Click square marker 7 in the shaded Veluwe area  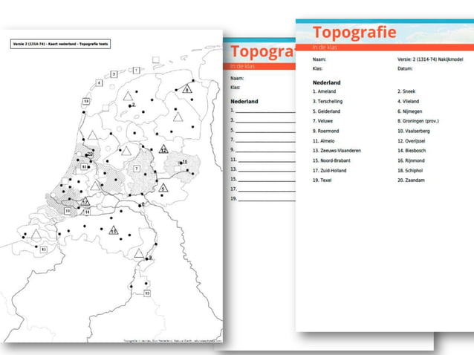137,169
